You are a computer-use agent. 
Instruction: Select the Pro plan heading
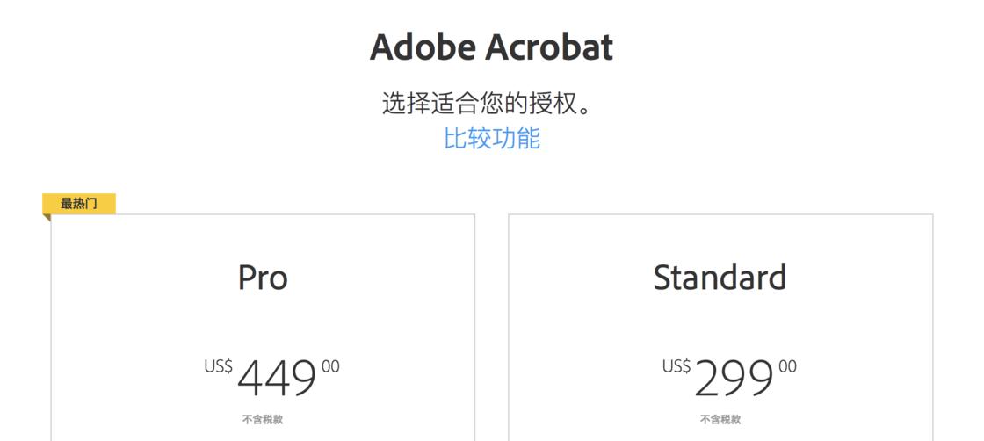[x=263, y=278]
